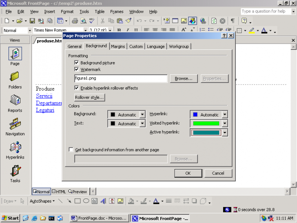297x223 pixels.
Task: Click the figura1.png filename input field
Action: pos(121,78)
